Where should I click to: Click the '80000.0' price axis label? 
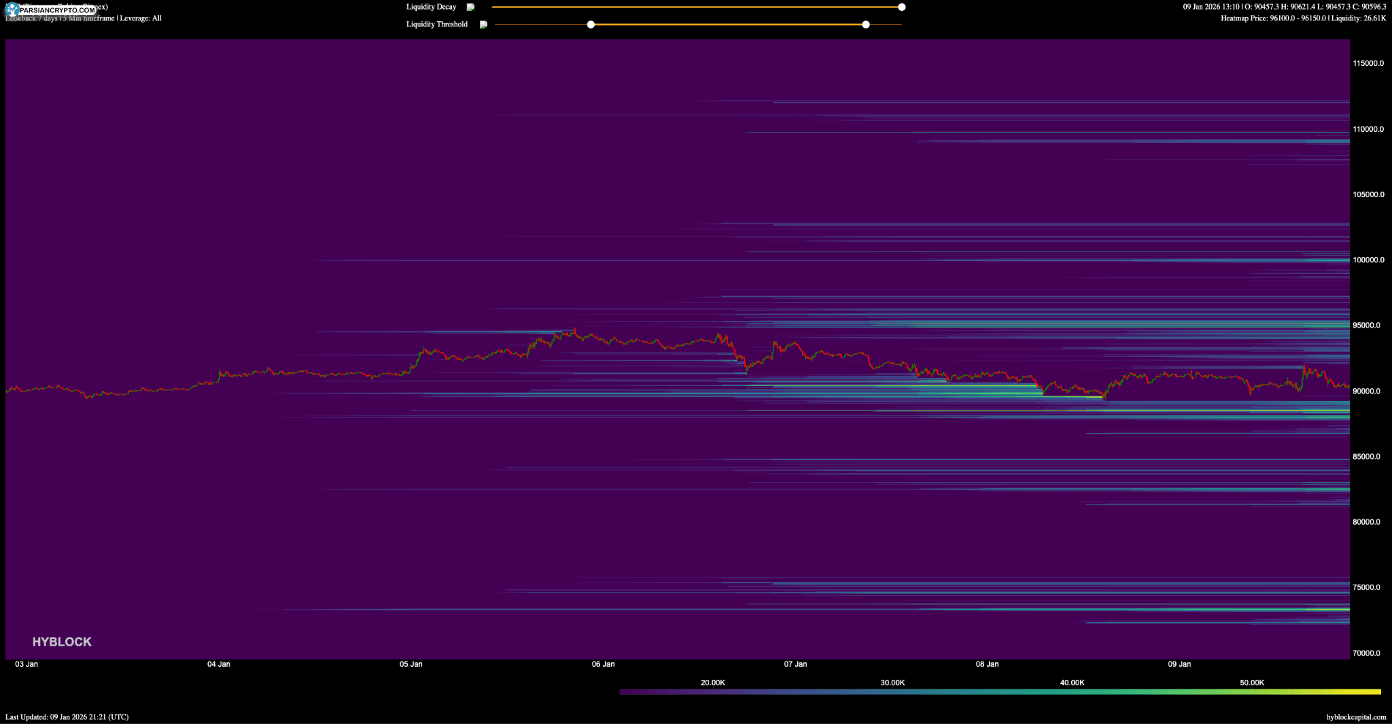[1366, 522]
